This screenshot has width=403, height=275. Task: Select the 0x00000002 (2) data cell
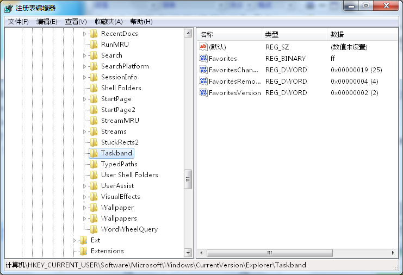(x=354, y=93)
